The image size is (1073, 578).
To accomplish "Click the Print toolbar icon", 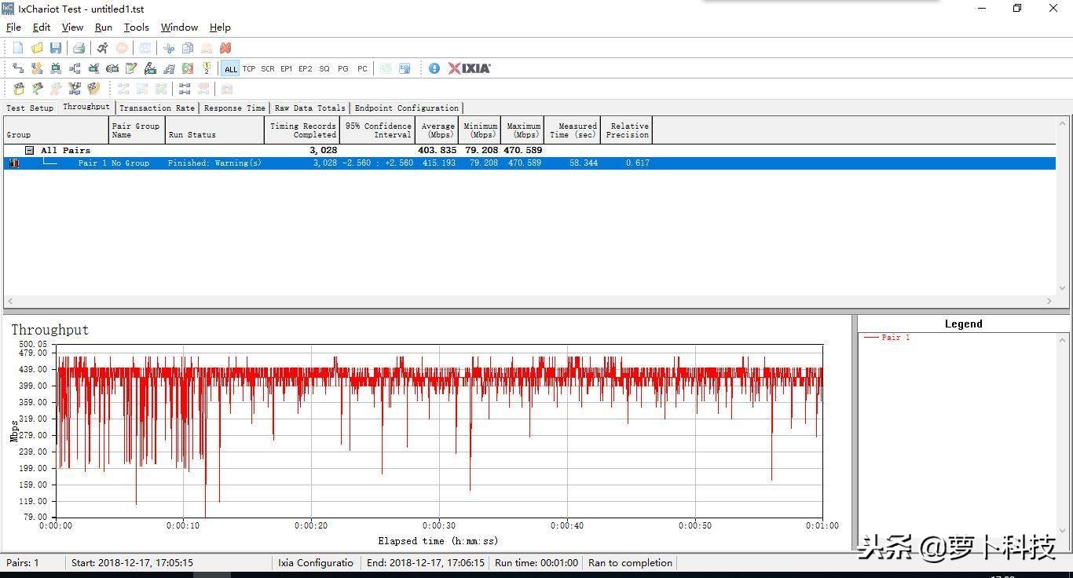I will click(x=79, y=48).
